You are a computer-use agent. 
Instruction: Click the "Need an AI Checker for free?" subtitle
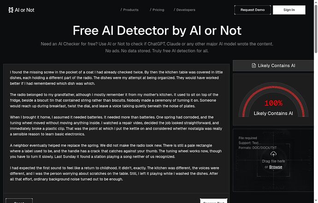157,44
